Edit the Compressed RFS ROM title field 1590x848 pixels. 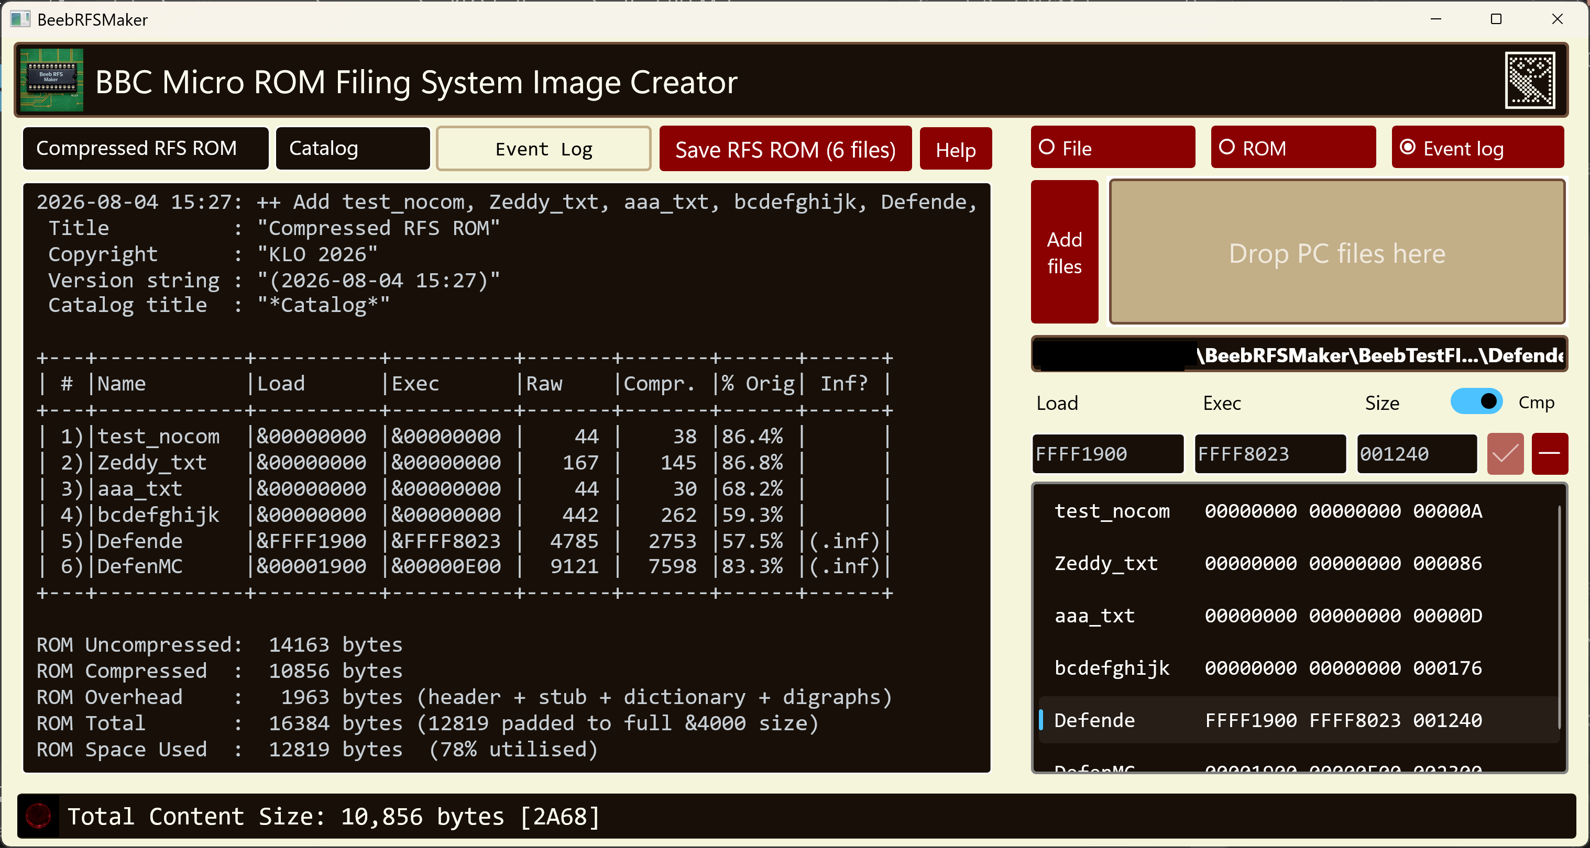pos(146,148)
